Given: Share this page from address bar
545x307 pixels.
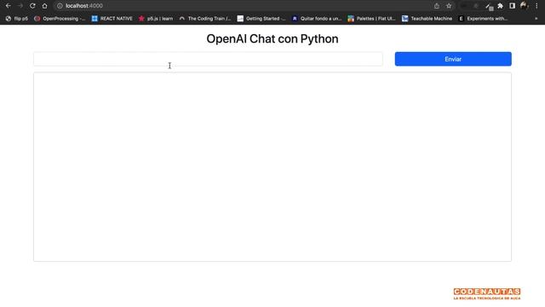Looking at the screenshot, I should pyautogui.click(x=437, y=6).
